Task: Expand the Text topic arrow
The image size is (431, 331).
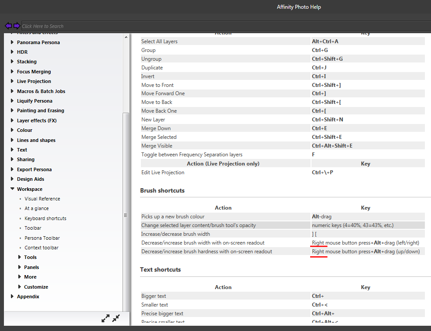Action: point(12,149)
